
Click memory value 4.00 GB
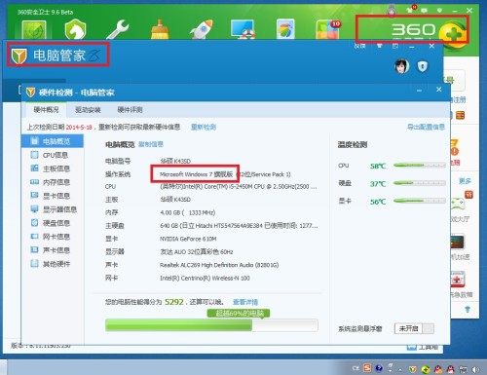[187, 212]
